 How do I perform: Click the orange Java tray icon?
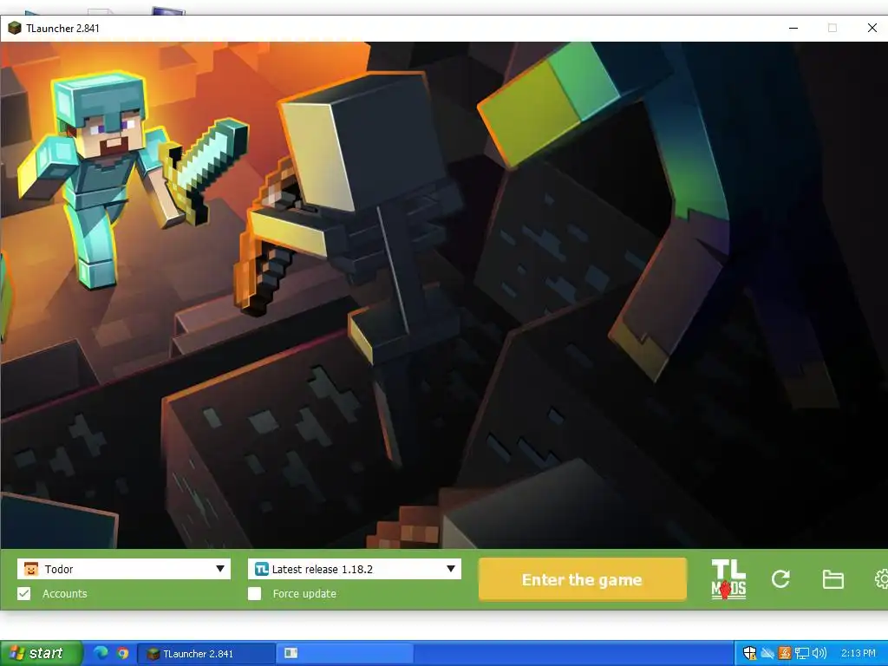[x=784, y=653]
